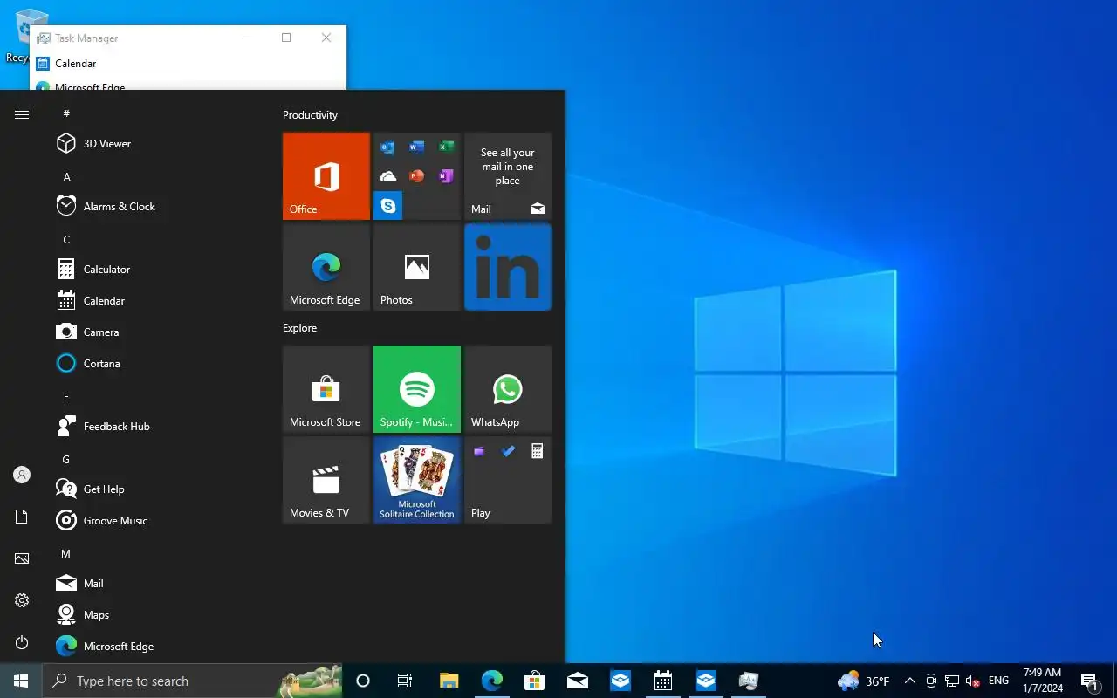Open the Office tile
Image resolution: width=1117 pixels, height=698 pixels.
click(x=326, y=176)
